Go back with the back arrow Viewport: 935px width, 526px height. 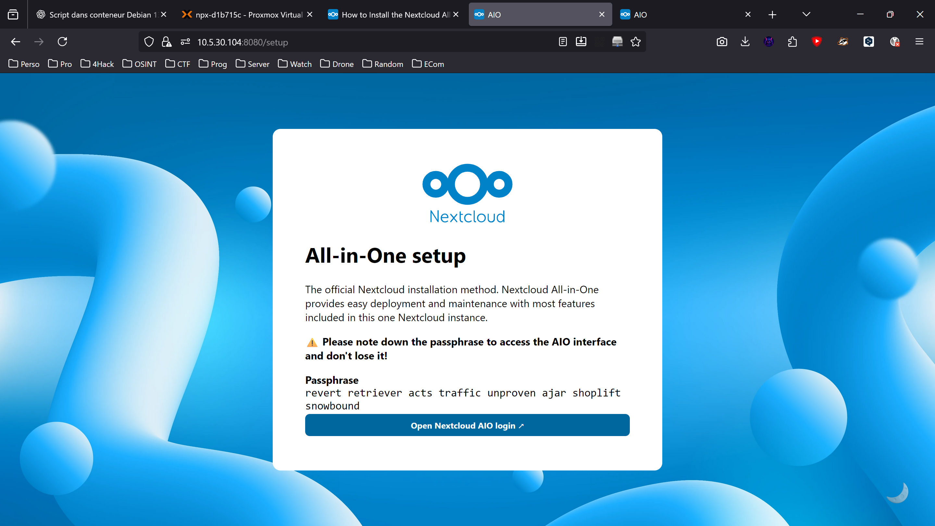click(x=16, y=42)
